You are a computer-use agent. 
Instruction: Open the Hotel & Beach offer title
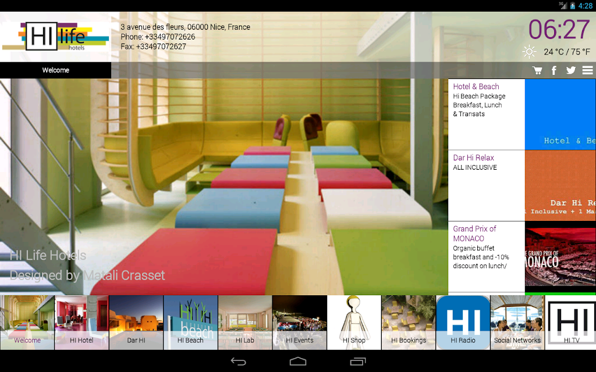tap(476, 87)
